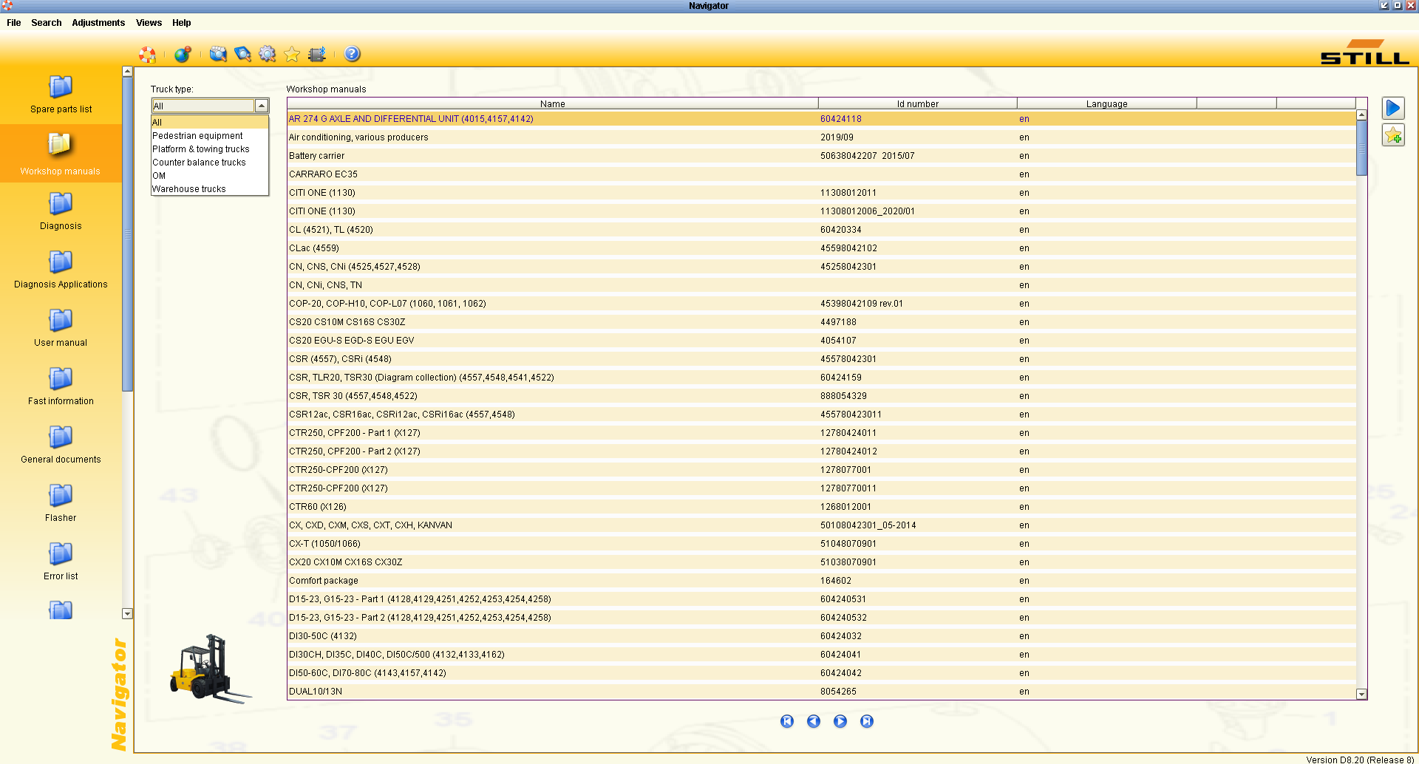Select COP-20, COP-H10, COP-L07 row
This screenshot has width=1419, height=764.
pyautogui.click(x=822, y=304)
